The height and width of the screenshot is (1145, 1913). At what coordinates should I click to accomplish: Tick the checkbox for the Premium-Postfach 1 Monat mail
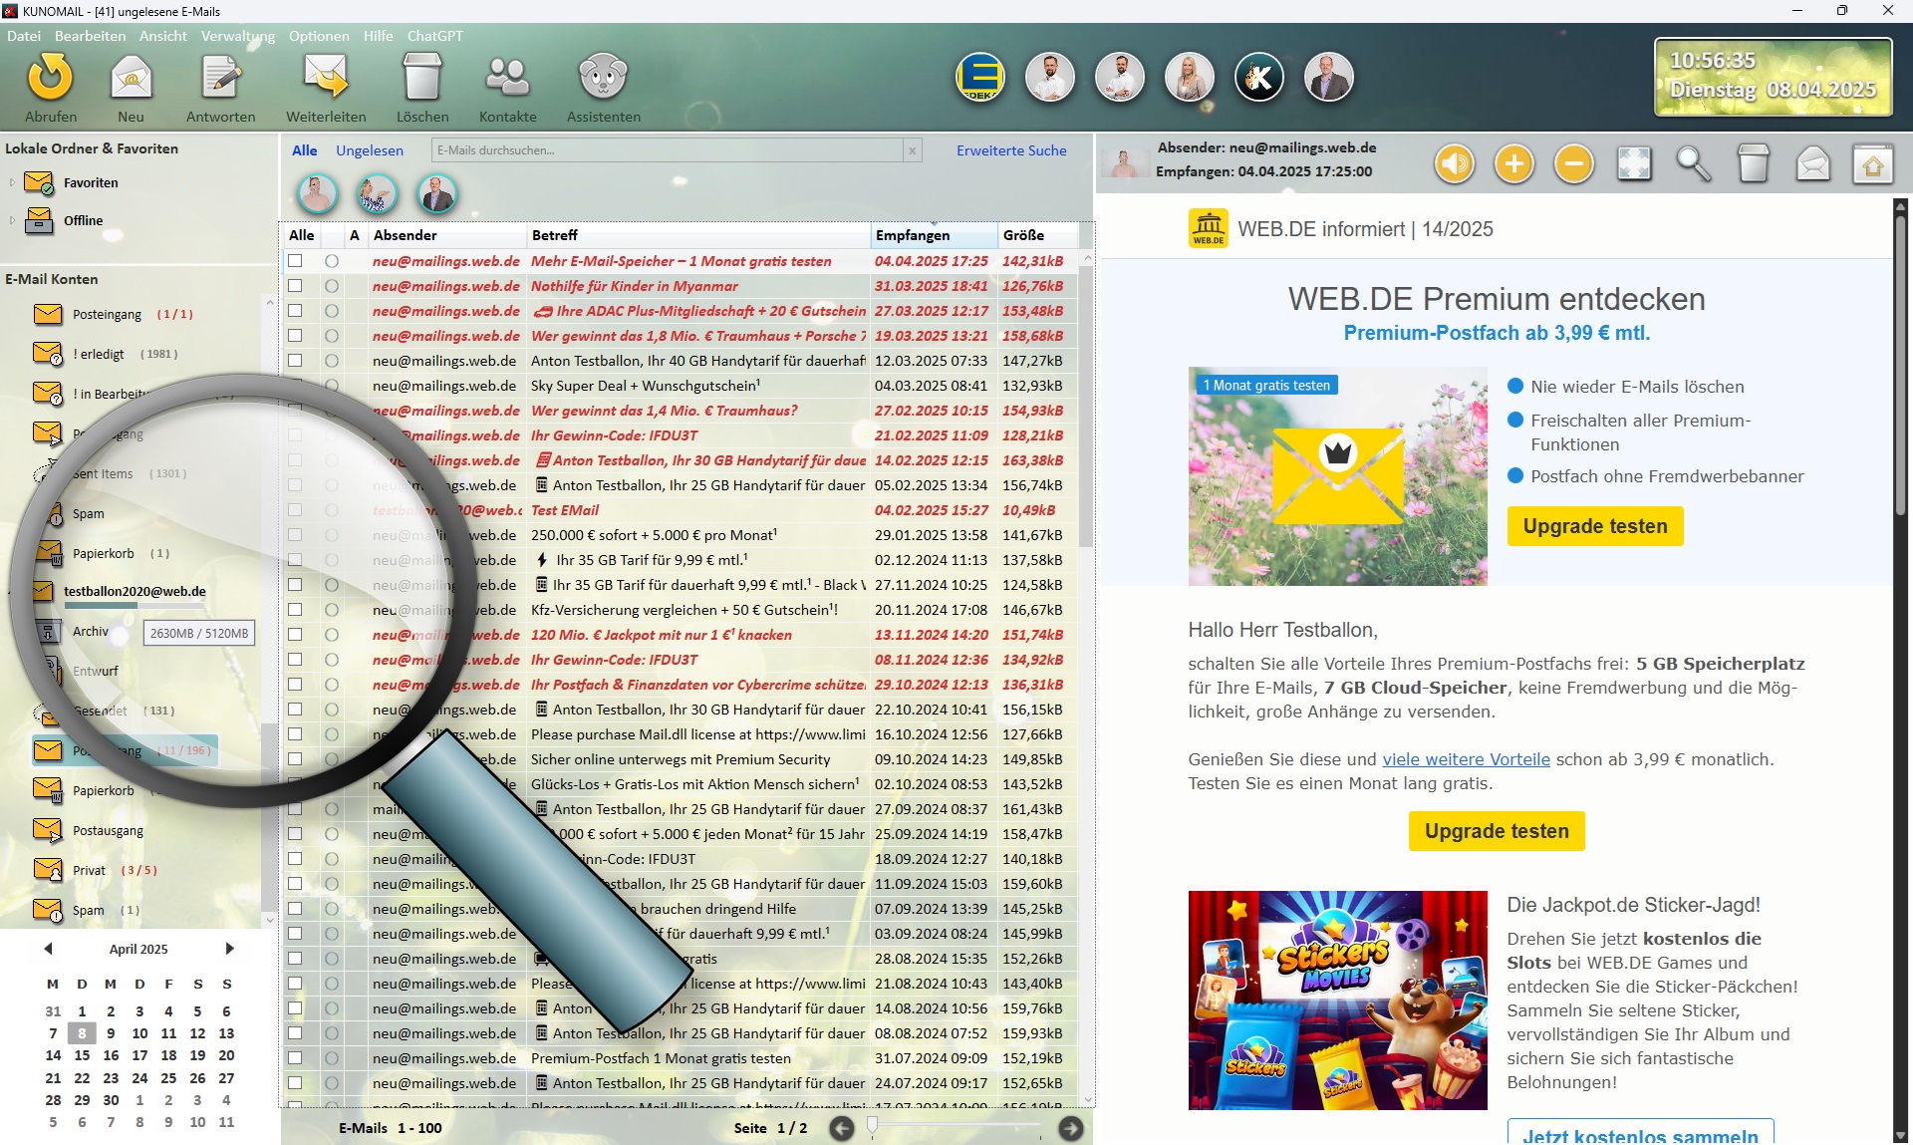click(x=295, y=1058)
